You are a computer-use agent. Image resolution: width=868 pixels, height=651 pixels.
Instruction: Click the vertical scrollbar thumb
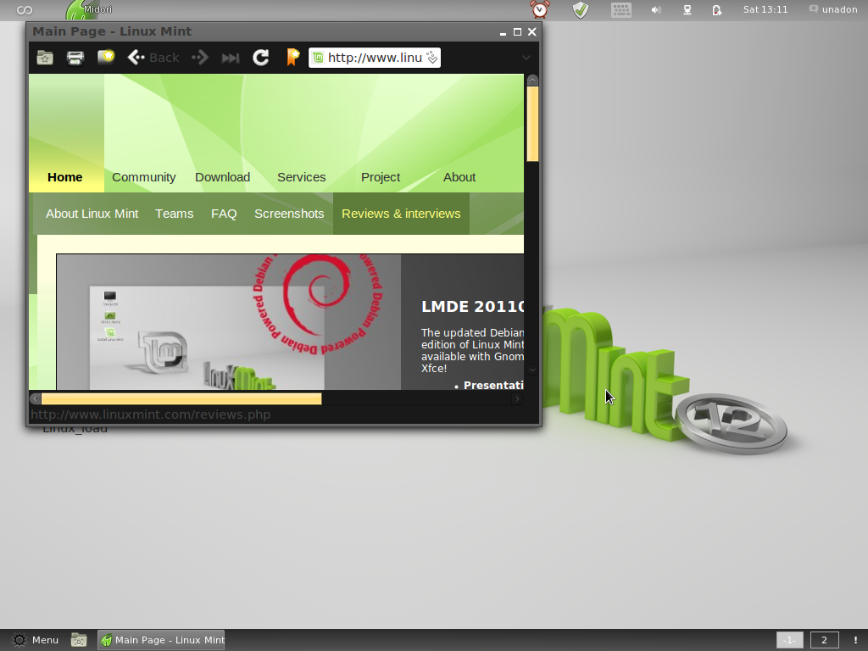[532, 124]
